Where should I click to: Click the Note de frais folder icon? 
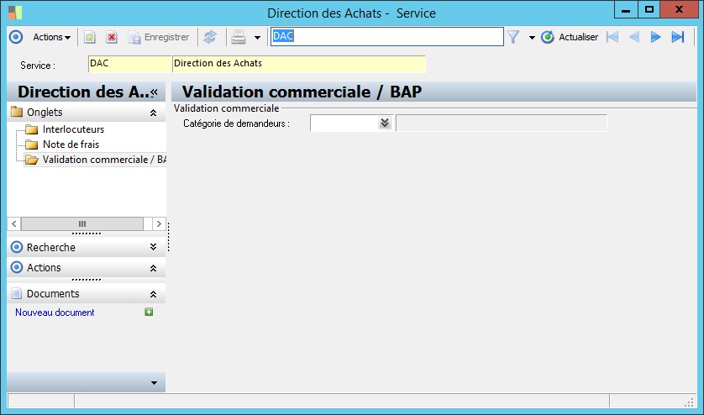click(x=31, y=144)
